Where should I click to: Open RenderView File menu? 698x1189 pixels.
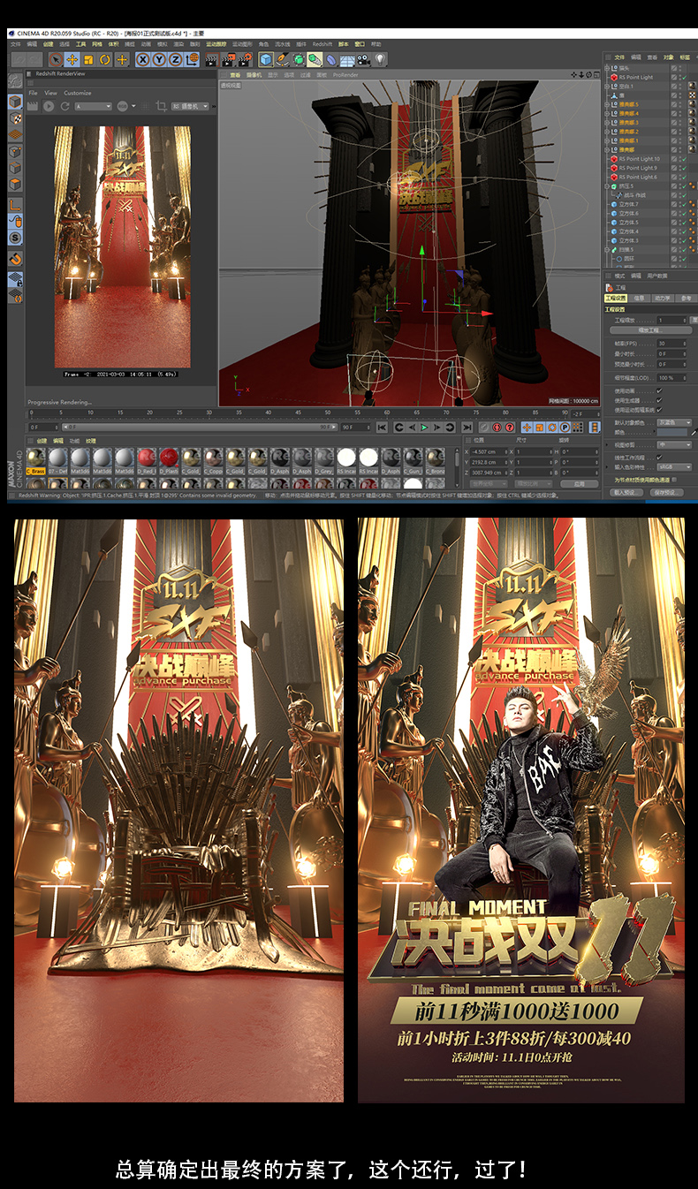(33, 93)
